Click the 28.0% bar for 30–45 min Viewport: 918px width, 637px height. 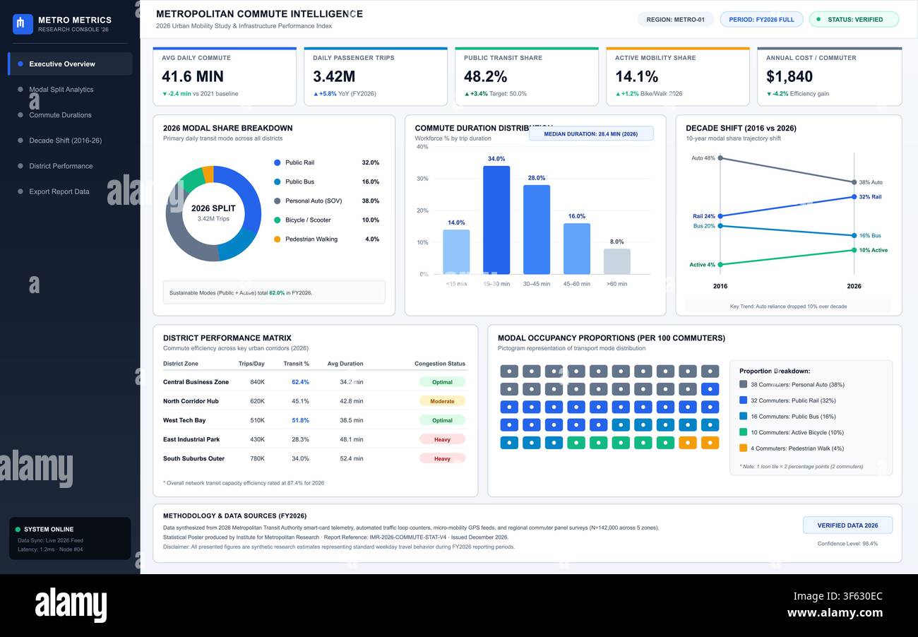click(537, 230)
